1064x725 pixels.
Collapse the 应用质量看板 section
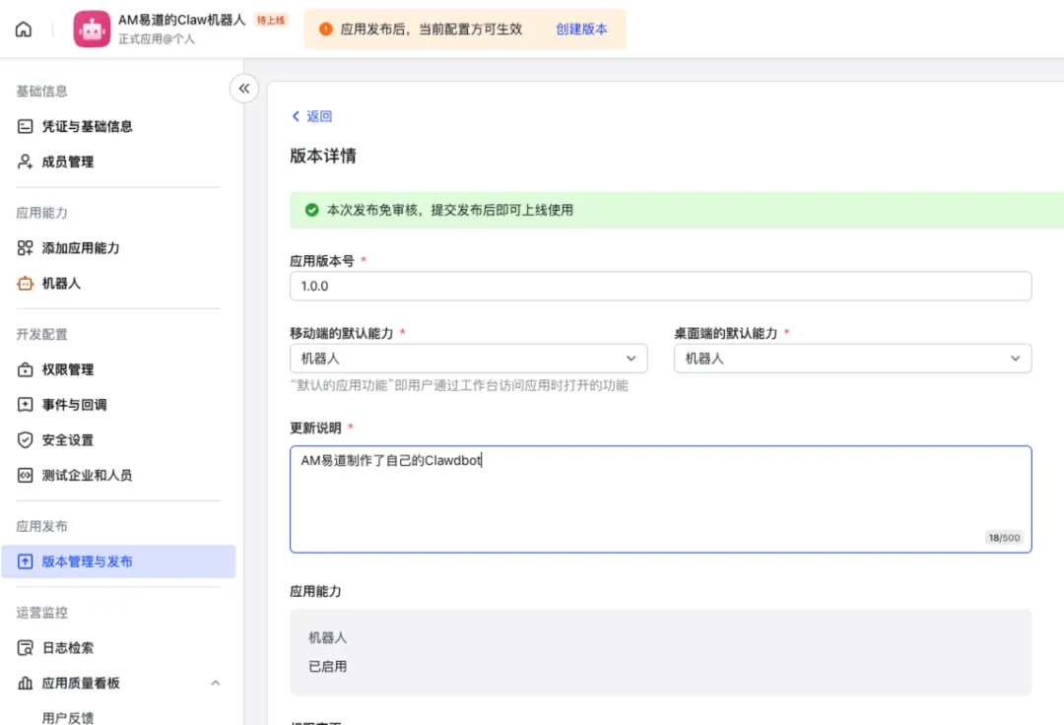click(216, 684)
